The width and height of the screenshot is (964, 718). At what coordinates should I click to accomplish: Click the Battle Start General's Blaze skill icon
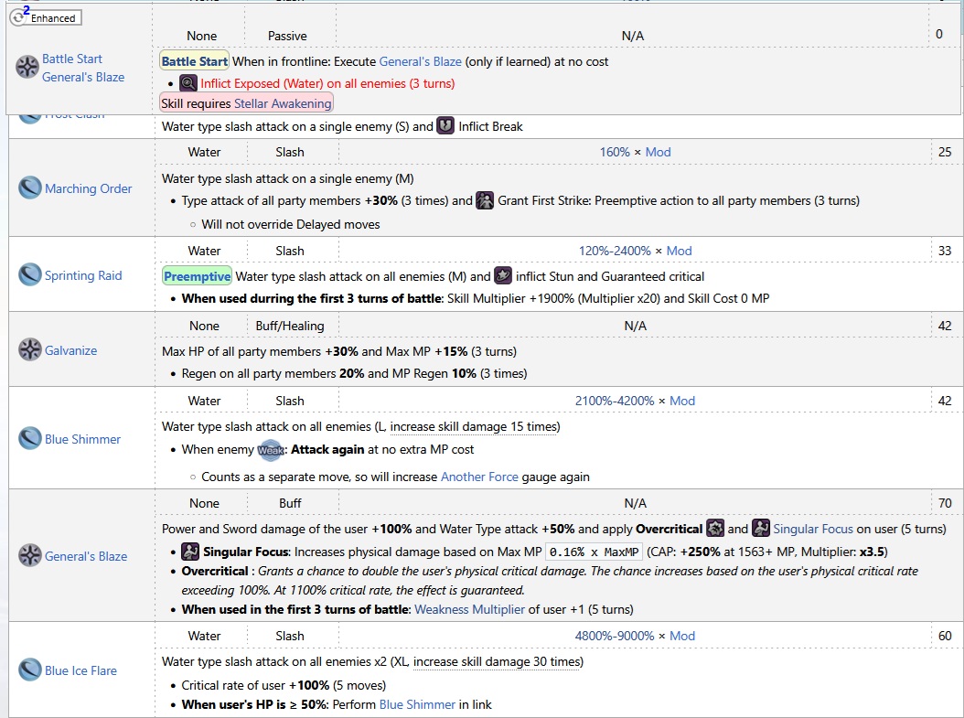27,67
